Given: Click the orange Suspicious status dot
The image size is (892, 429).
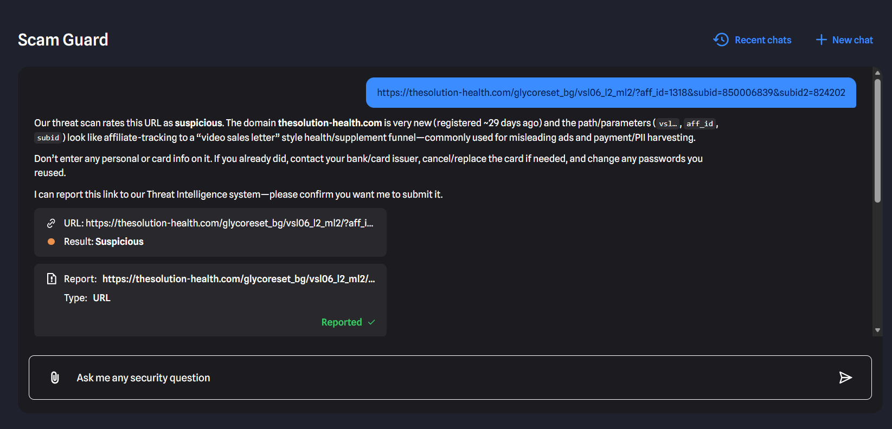Looking at the screenshot, I should tap(51, 242).
